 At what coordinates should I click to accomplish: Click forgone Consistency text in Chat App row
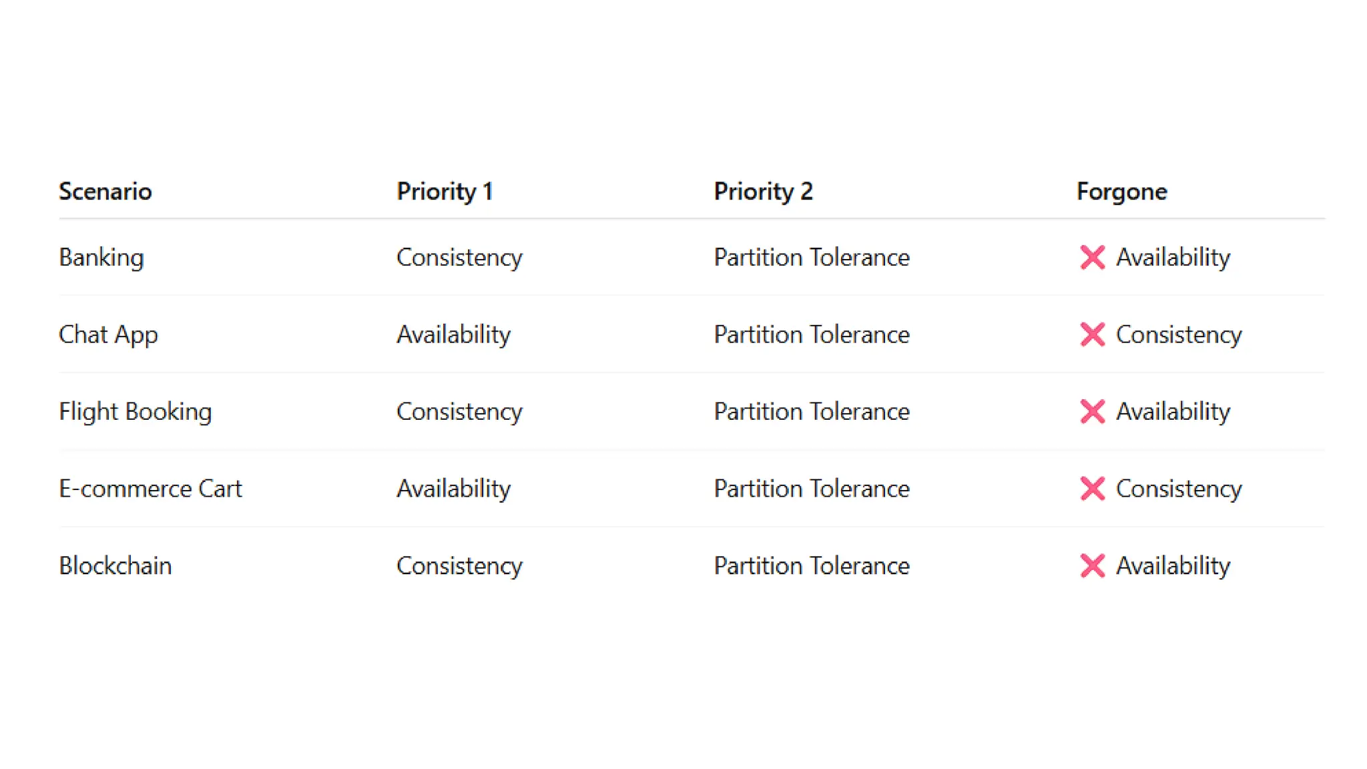click(x=1179, y=335)
